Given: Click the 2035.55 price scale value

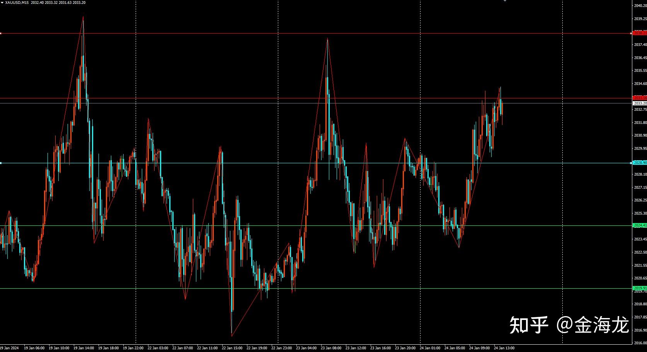Looking at the screenshot, I should [x=640, y=71].
